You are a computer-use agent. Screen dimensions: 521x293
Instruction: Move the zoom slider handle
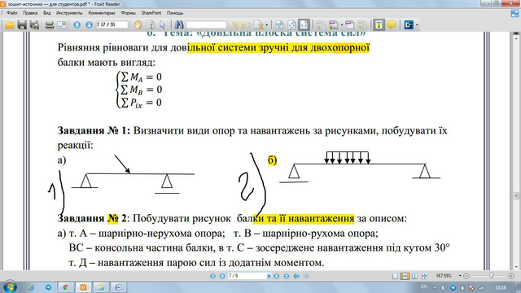coord(491,275)
